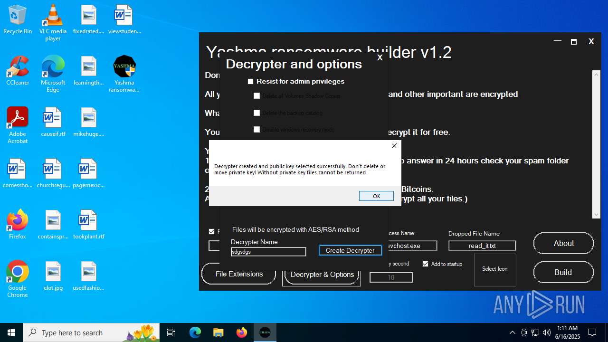
Task: Toggle the Add to startup checkbox
Action: pyautogui.click(x=425, y=264)
